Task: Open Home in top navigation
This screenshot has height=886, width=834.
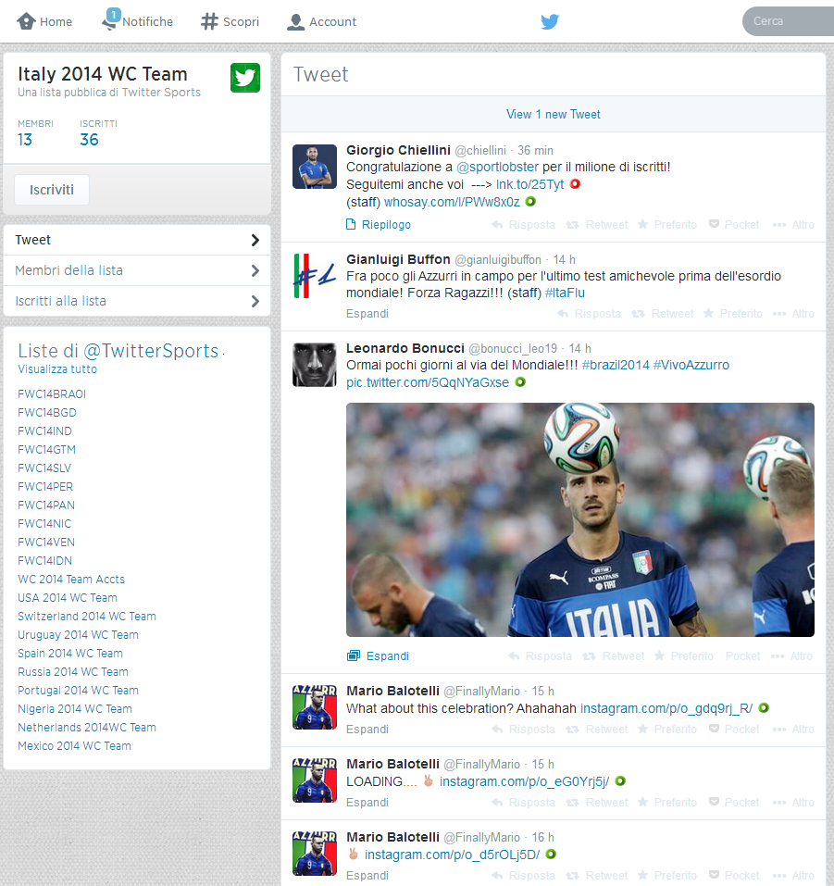Action: [44, 21]
